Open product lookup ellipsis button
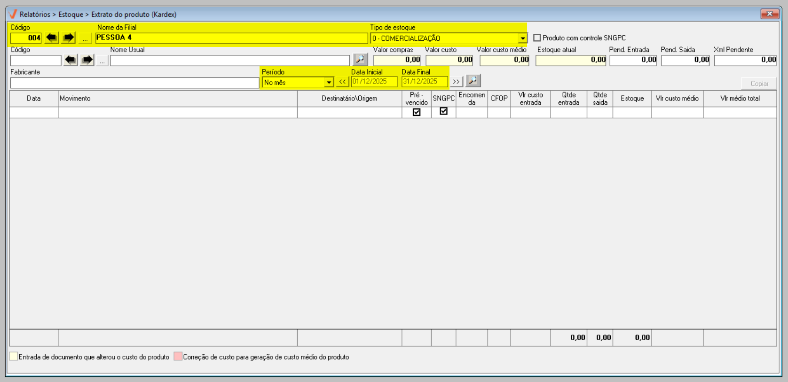Screen dimensions: 788x382 (102, 61)
